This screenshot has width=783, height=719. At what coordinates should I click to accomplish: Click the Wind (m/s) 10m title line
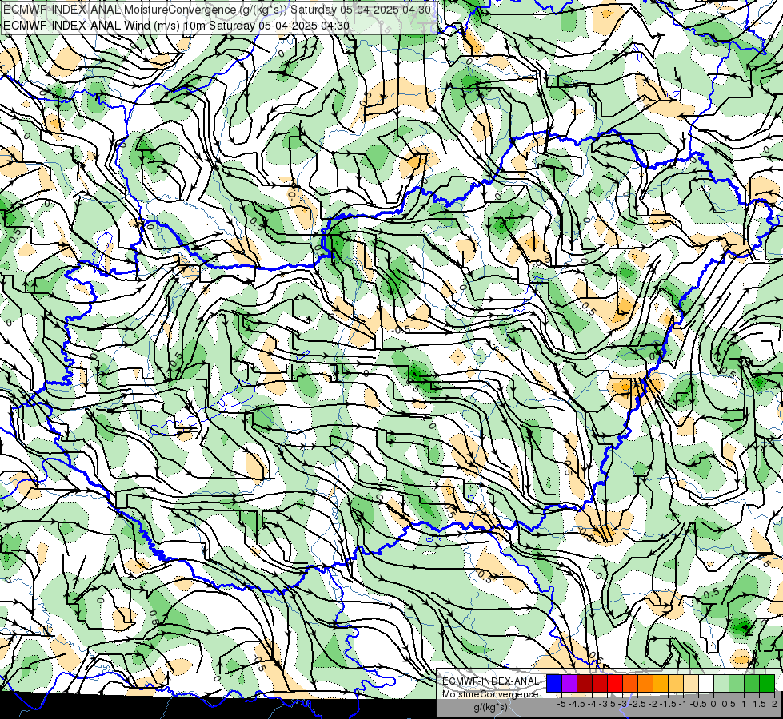coord(176,26)
